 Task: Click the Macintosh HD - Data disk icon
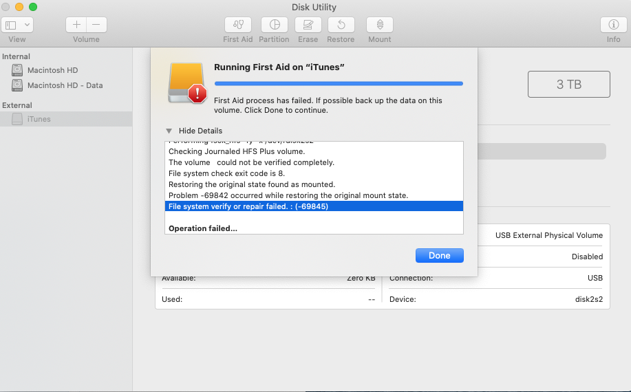click(17, 85)
